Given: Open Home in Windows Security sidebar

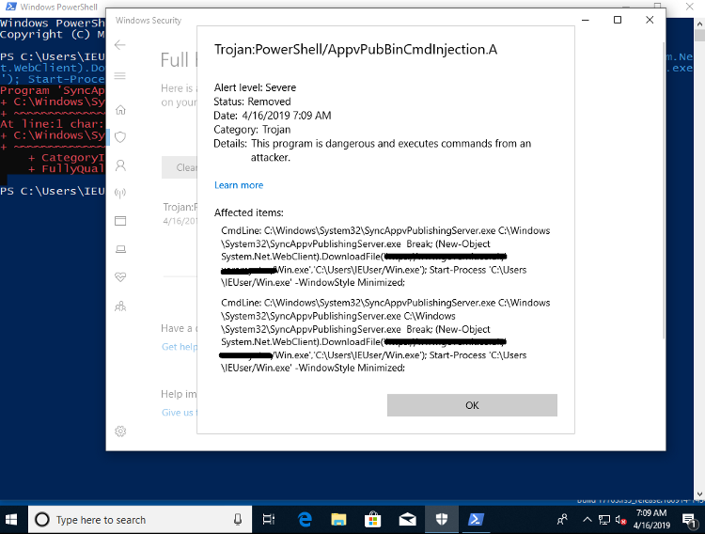Looking at the screenshot, I should click(x=120, y=110).
